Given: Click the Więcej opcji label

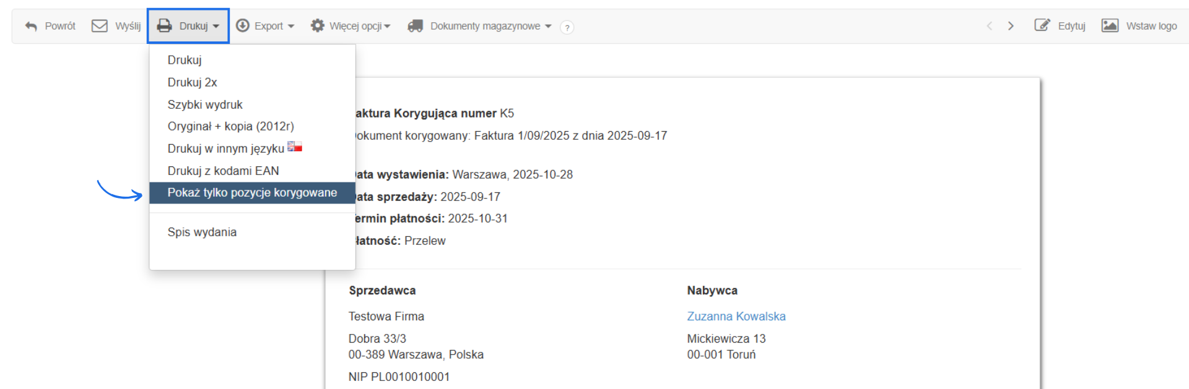Looking at the screenshot, I should click(355, 26).
